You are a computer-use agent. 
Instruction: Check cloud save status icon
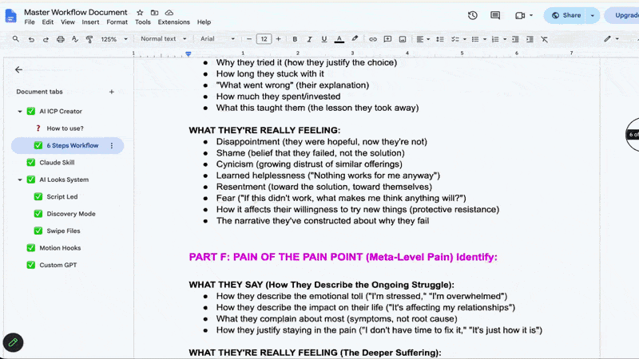(169, 13)
